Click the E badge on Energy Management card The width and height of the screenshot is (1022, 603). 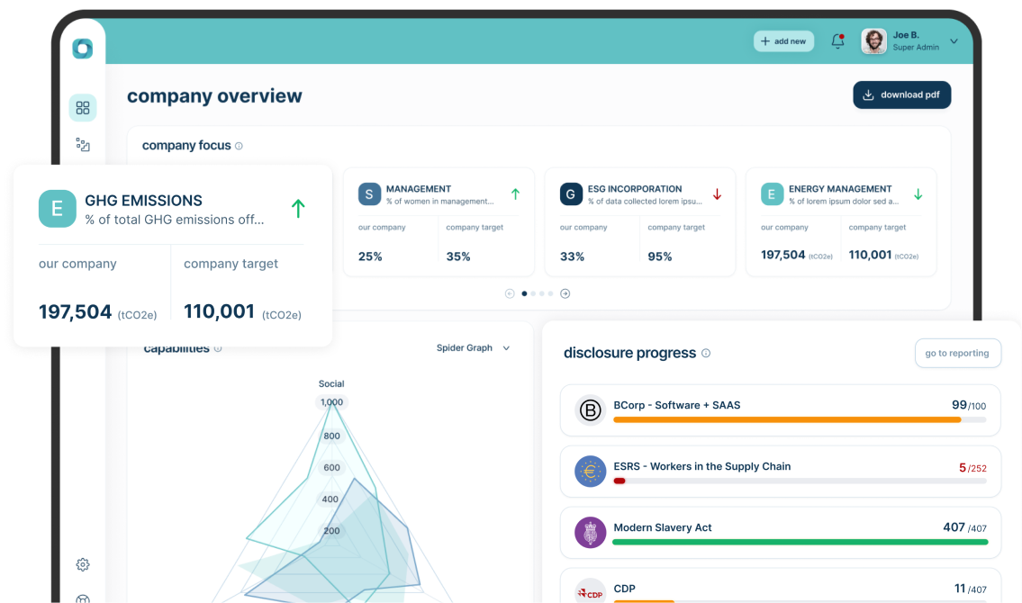[x=773, y=194]
